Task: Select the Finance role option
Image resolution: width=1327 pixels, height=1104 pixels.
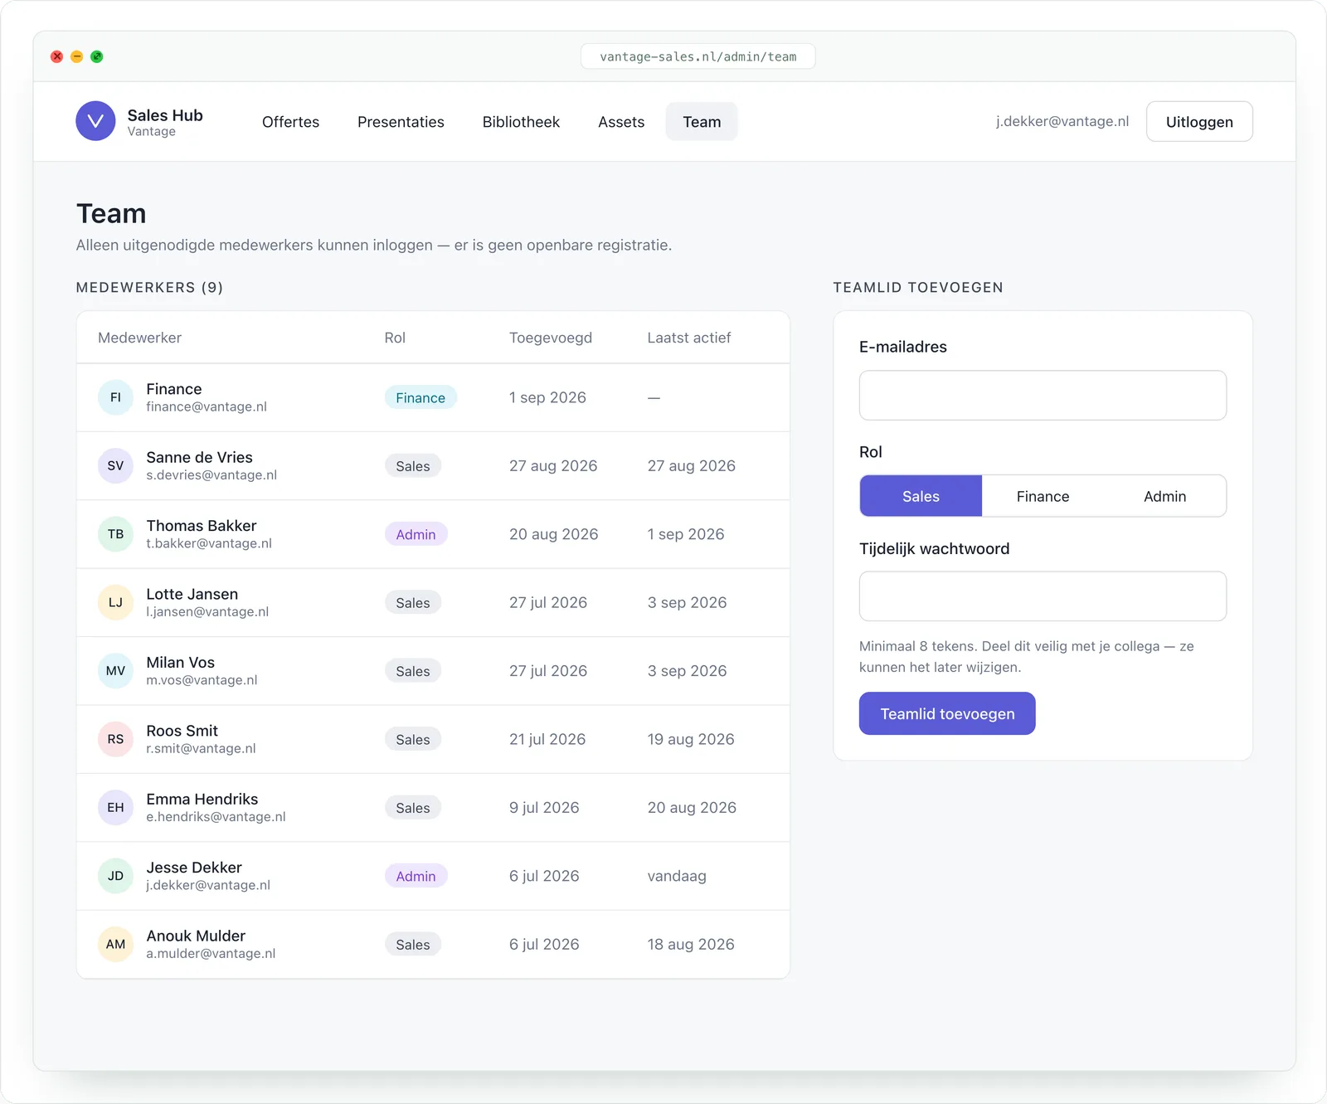Action: [1043, 496]
